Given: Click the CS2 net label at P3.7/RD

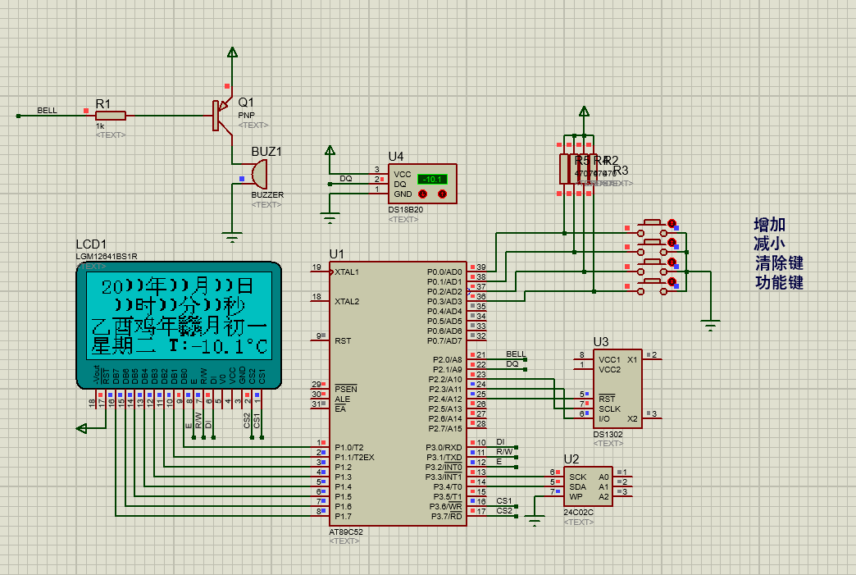Looking at the screenshot, I should click(504, 510).
